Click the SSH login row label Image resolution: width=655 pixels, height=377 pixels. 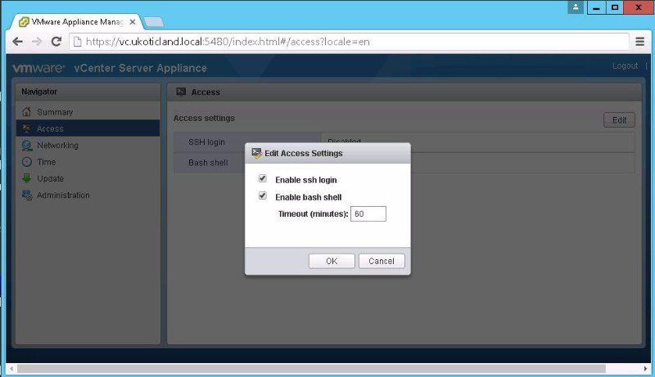click(206, 142)
